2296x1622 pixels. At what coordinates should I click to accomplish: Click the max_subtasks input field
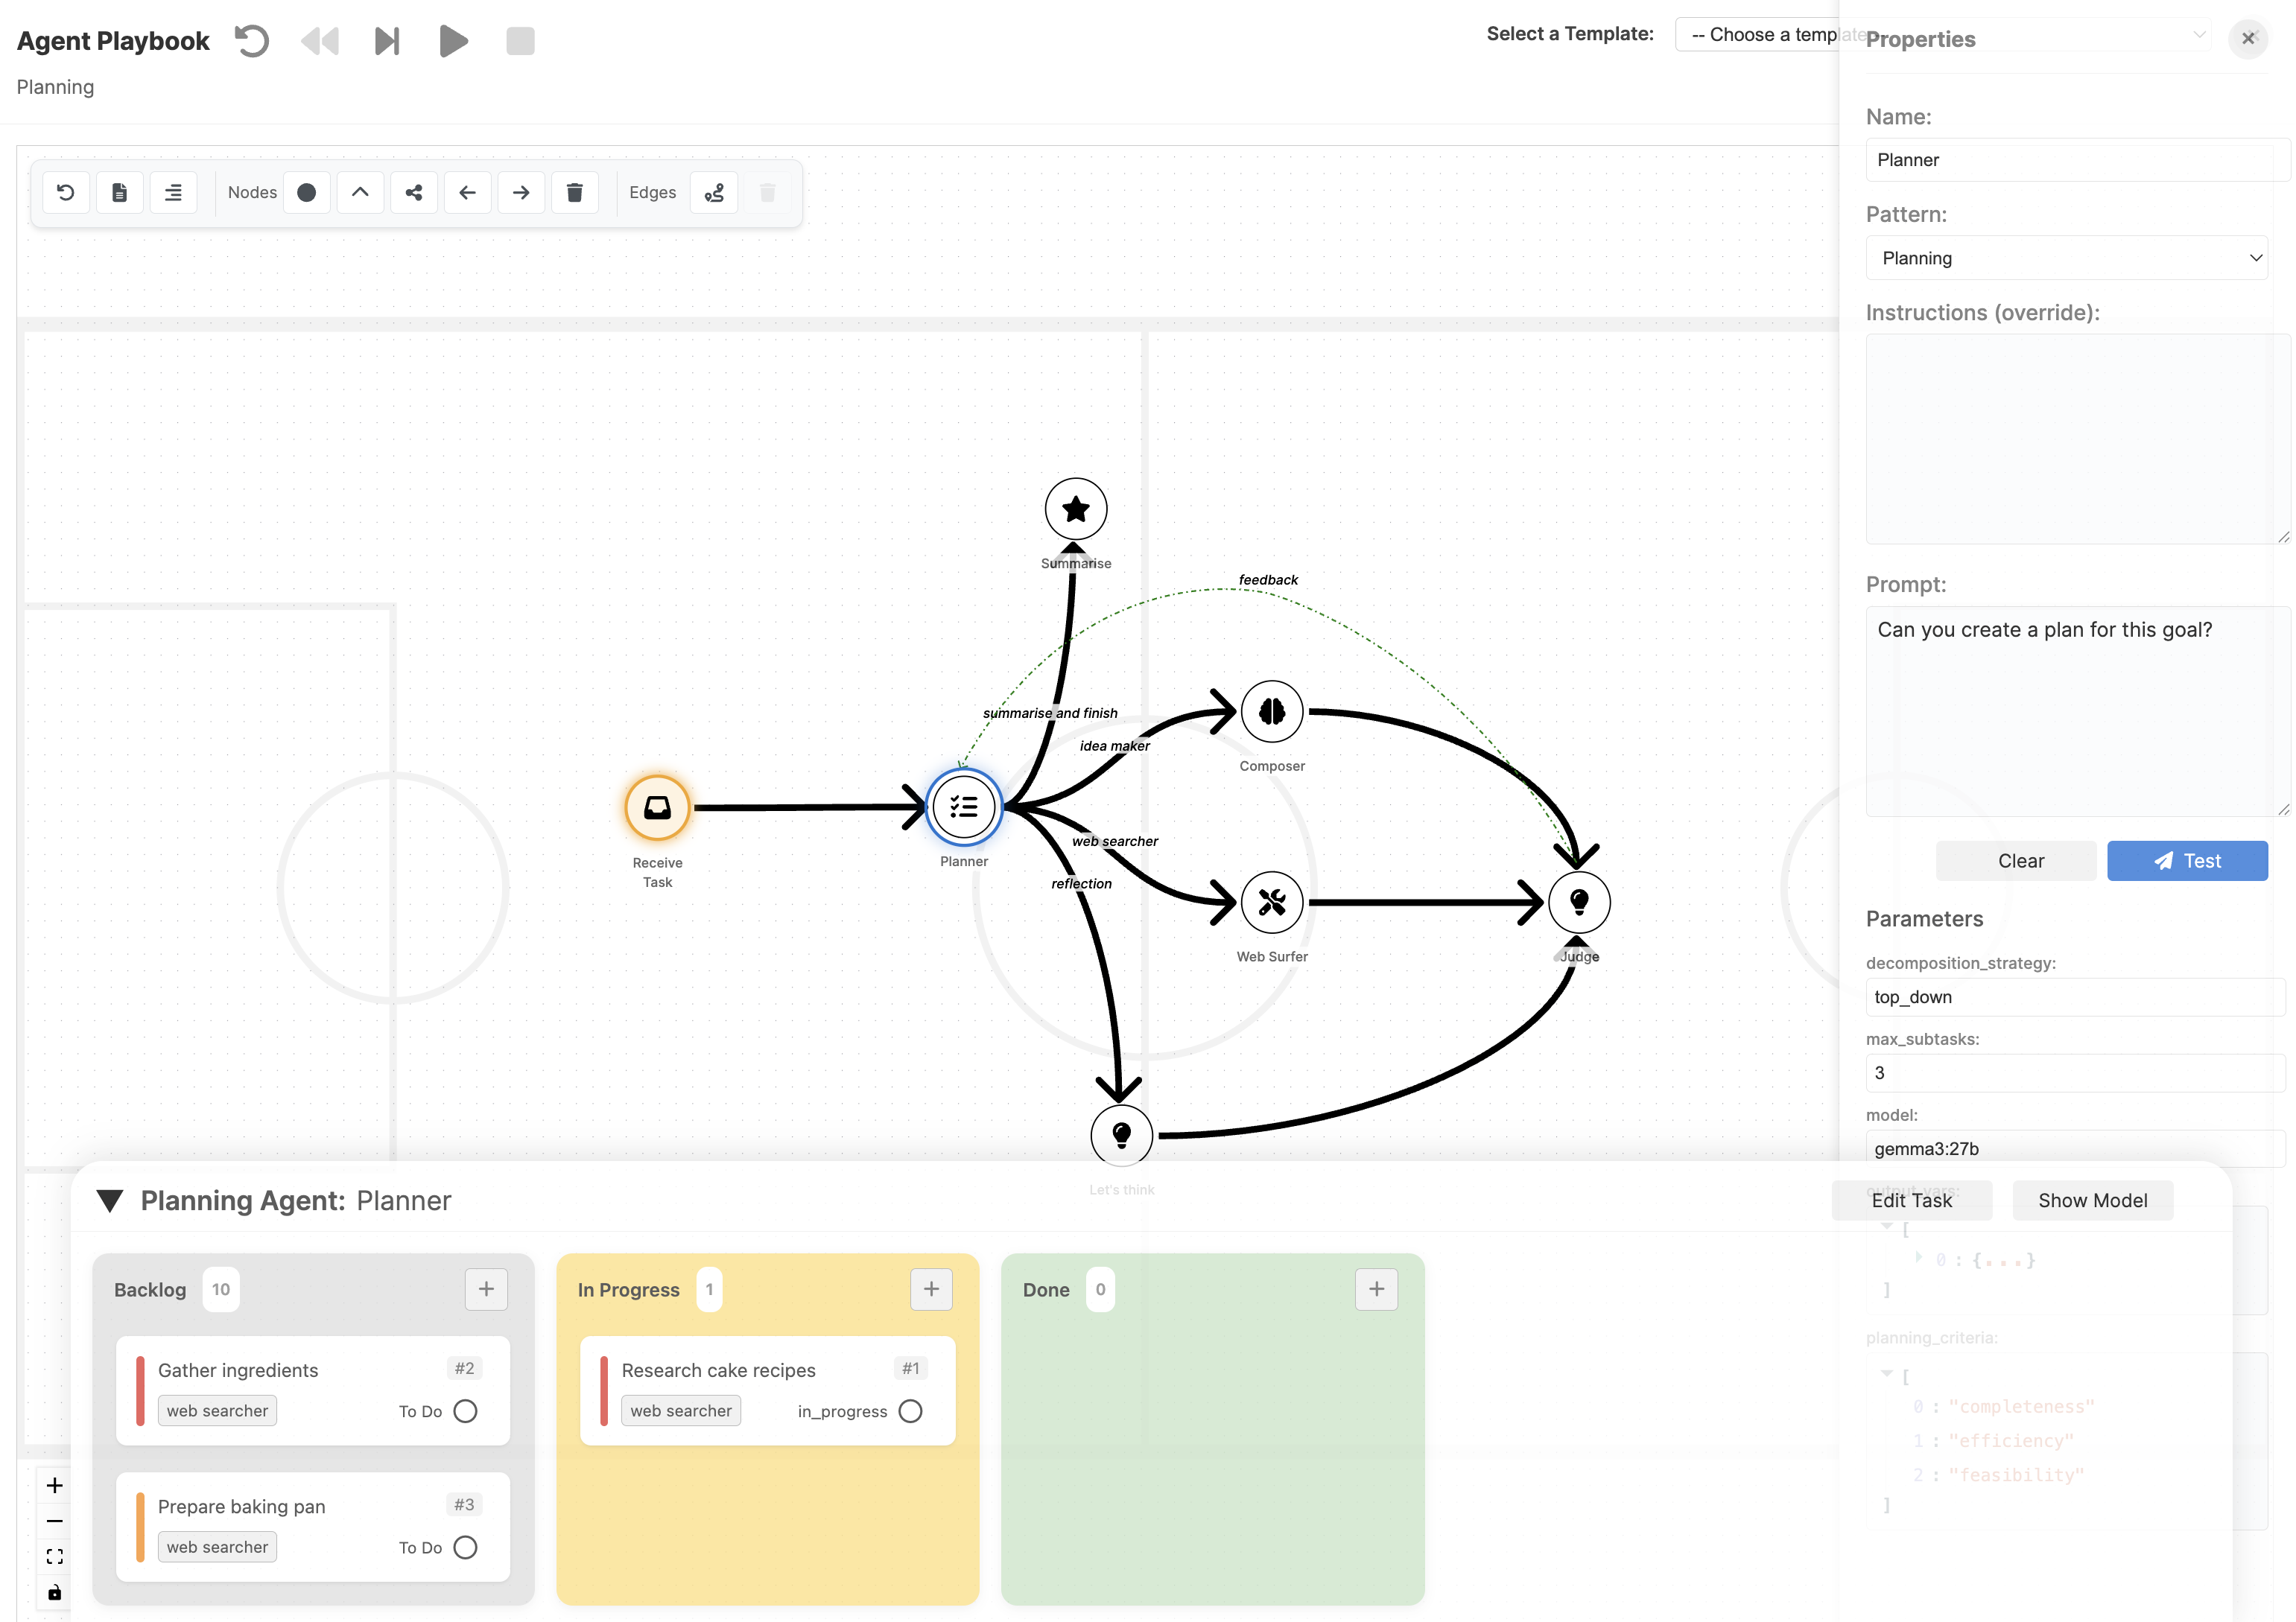tap(2074, 1072)
